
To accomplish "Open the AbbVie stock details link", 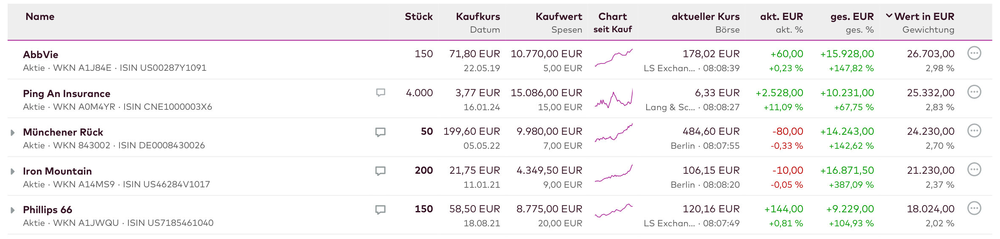I will click(41, 55).
